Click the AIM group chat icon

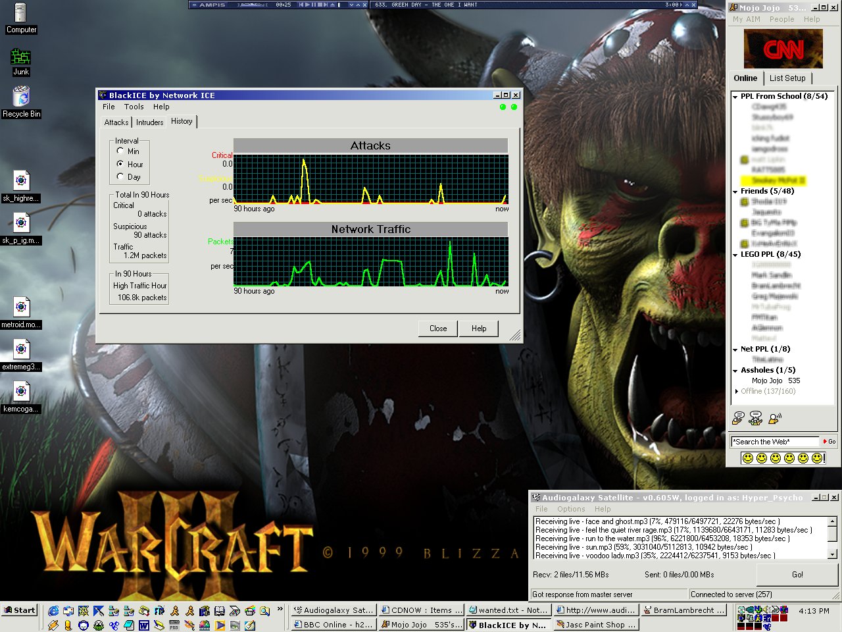point(756,417)
